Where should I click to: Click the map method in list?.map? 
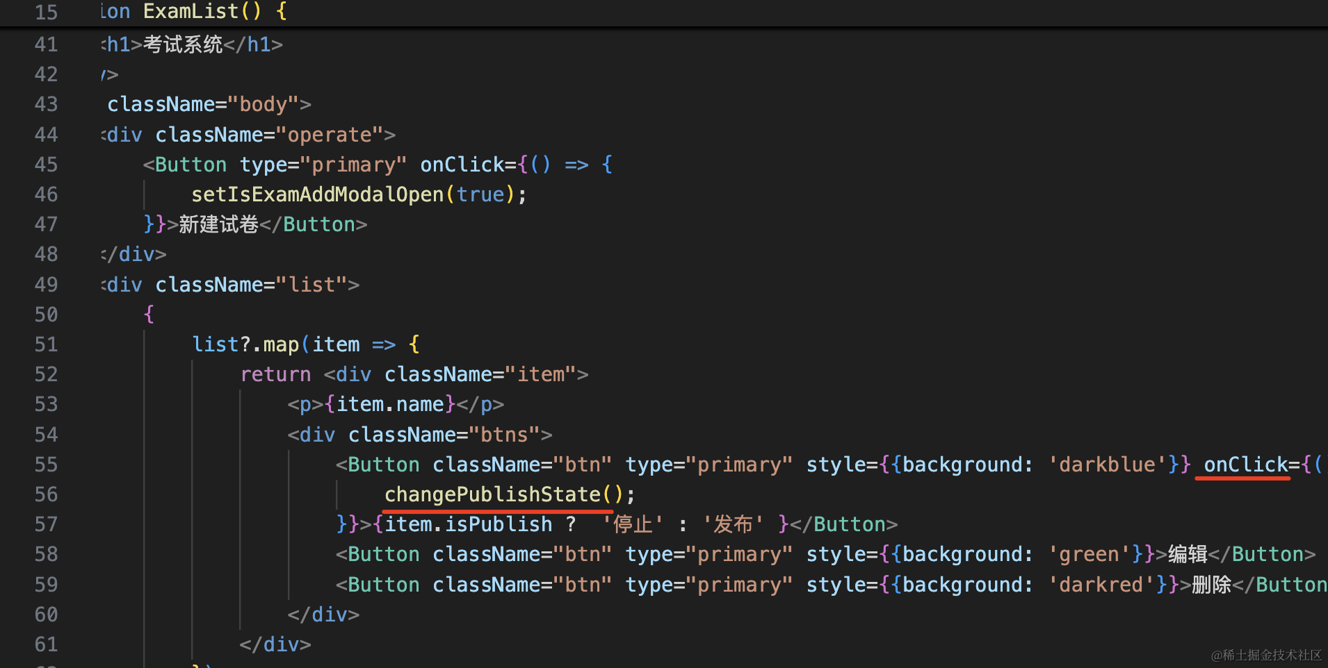pos(280,344)
